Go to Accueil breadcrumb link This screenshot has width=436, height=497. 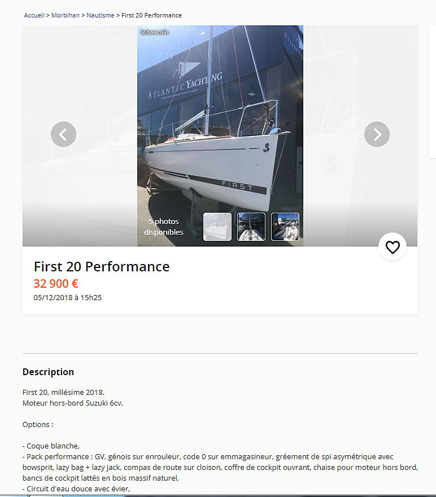(x=34, y=15)
